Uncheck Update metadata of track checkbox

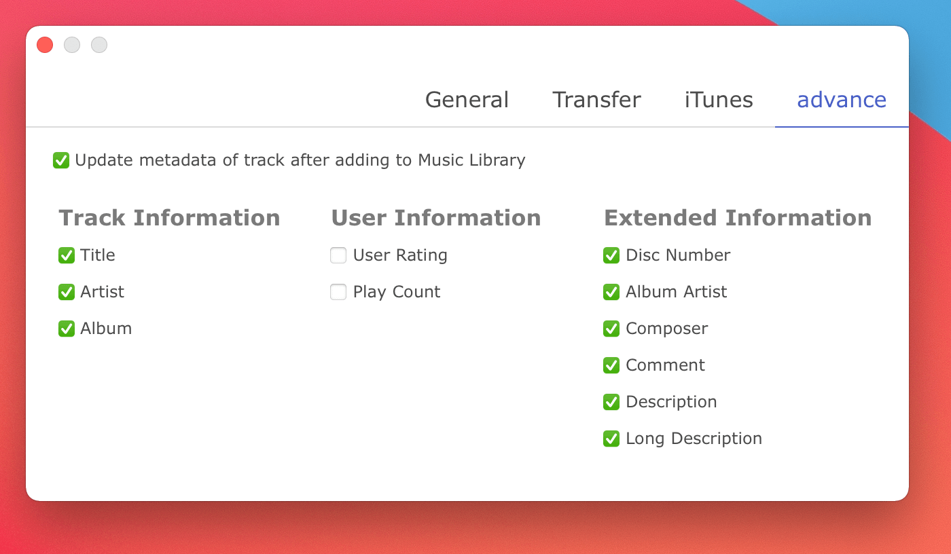pos(61,160)
